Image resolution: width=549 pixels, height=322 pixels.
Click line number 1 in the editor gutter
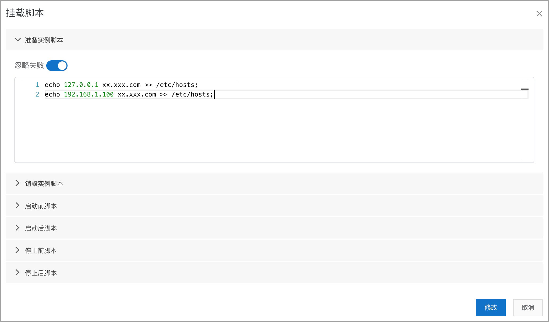tap(37, 85)
